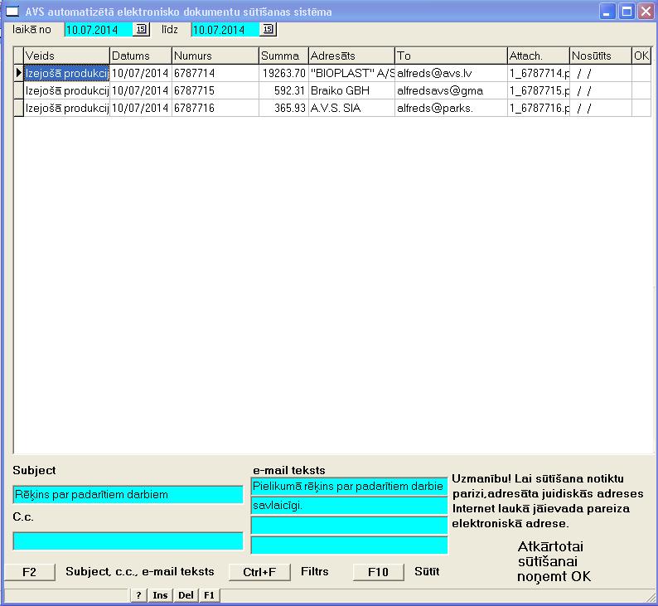Click number cell 6787716
The image size is (658, 606).
tap(215, 109)
